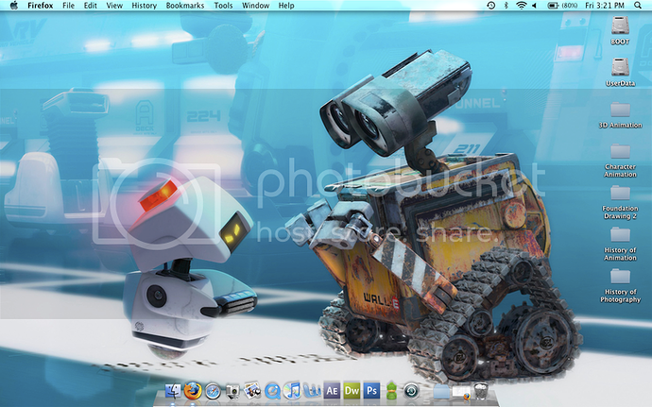Open Photoshop from the dock
Screen dimensions: 652x407
point(371,390)
